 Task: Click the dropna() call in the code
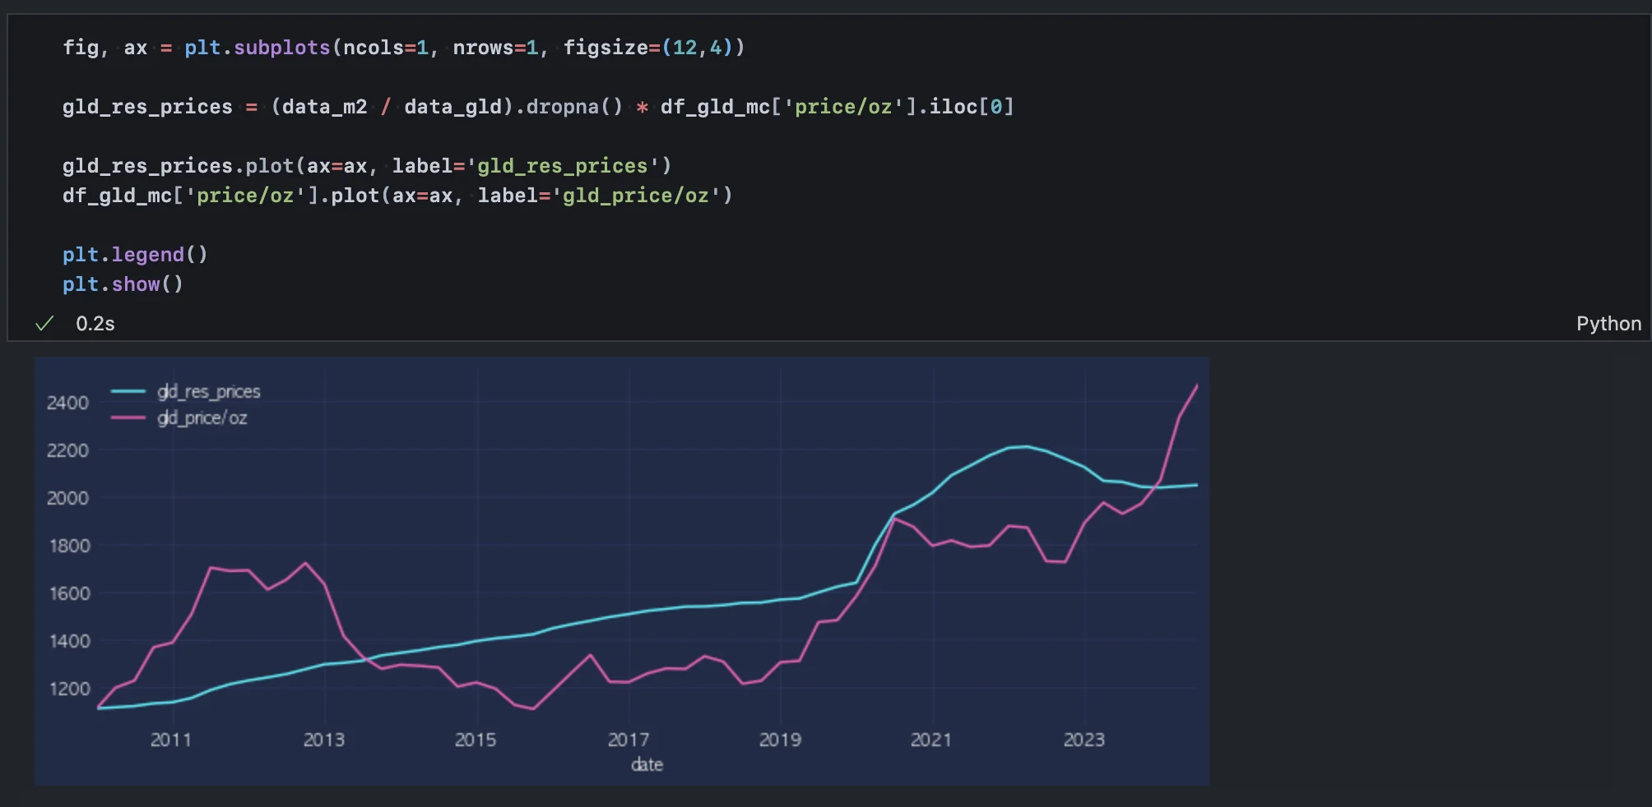[573, 107]
